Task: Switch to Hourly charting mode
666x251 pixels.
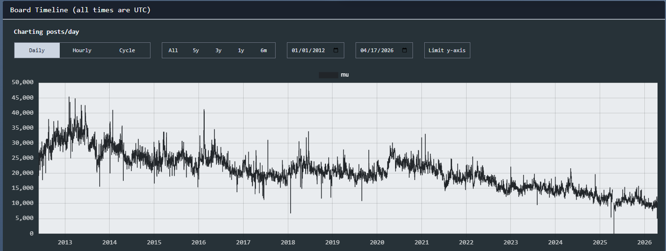Action: click(82, 50)
